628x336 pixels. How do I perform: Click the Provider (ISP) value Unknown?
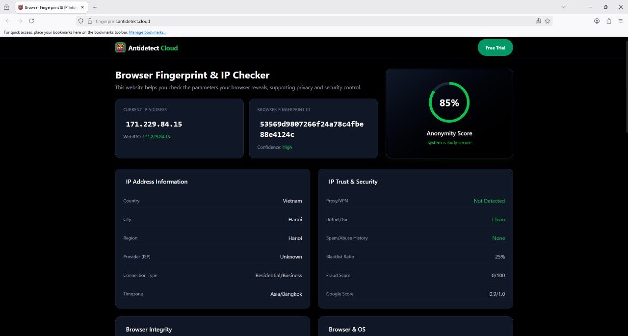point(291,257)
